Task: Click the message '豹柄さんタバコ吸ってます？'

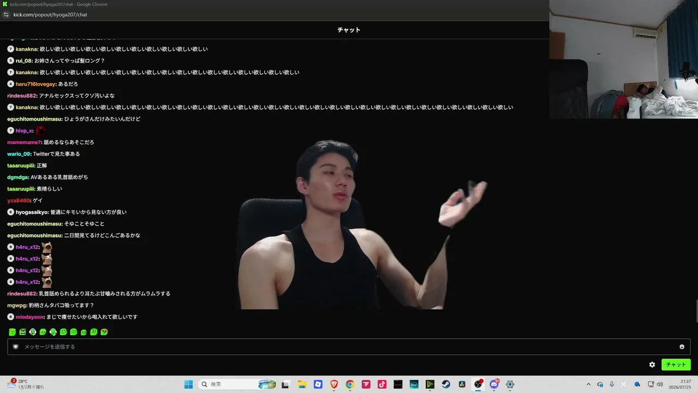Action: pos(62,306)
